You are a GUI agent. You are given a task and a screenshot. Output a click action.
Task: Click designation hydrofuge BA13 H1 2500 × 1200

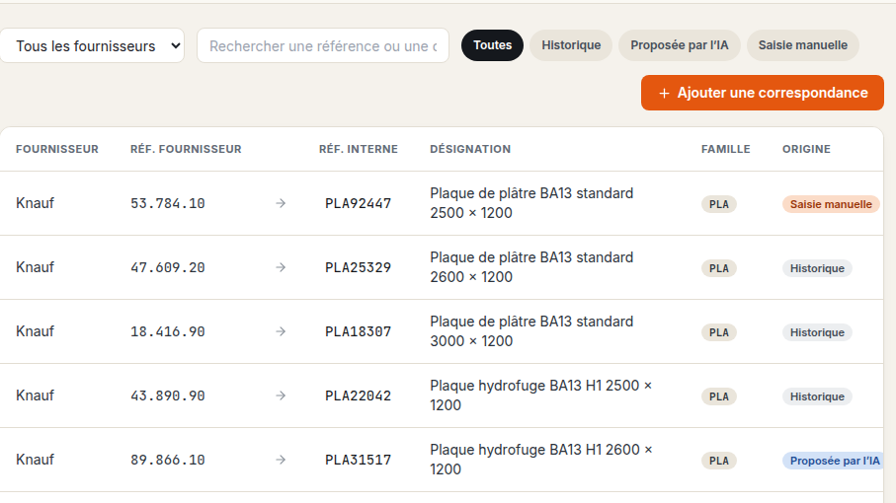point(540,395)
